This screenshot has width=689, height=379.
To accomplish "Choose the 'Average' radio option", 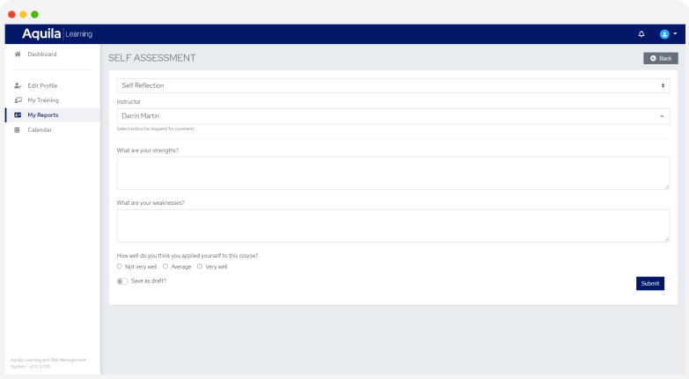I will click(165, 266).
